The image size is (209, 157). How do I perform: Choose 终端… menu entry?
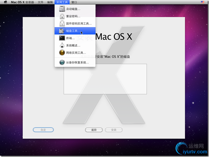coord(75,38)
